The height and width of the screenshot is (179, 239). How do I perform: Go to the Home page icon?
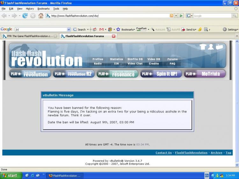point(41,16)
